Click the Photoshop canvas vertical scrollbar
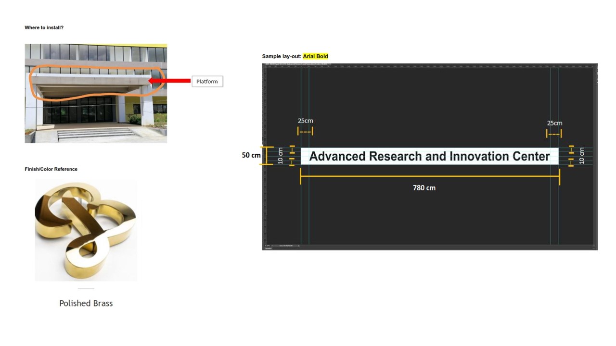Screen dimensions: 616x346 [x=595, y=154]
